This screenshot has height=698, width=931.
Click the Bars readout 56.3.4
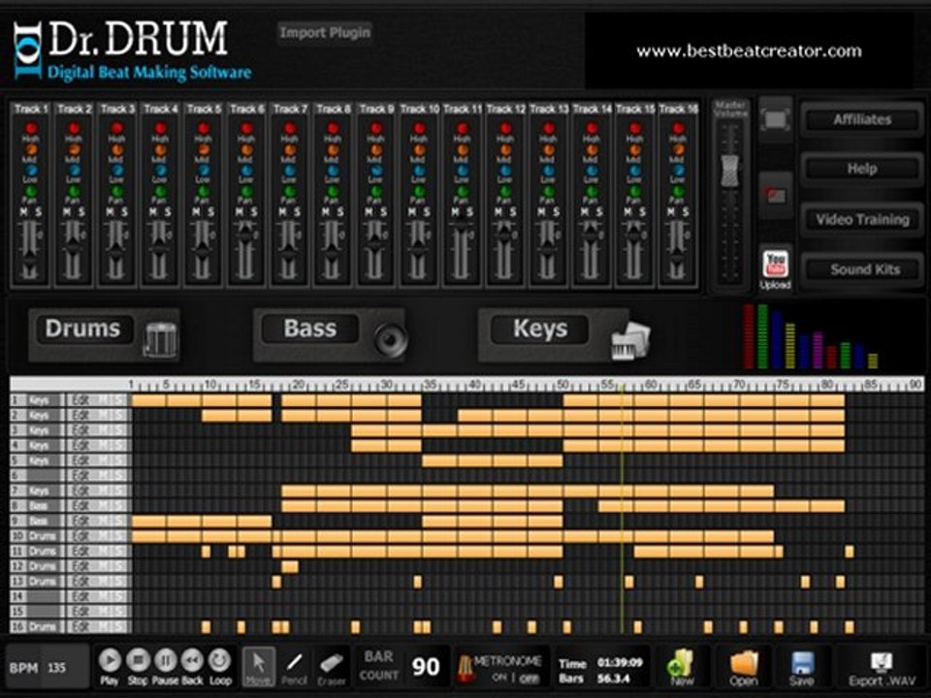[613, 678]
